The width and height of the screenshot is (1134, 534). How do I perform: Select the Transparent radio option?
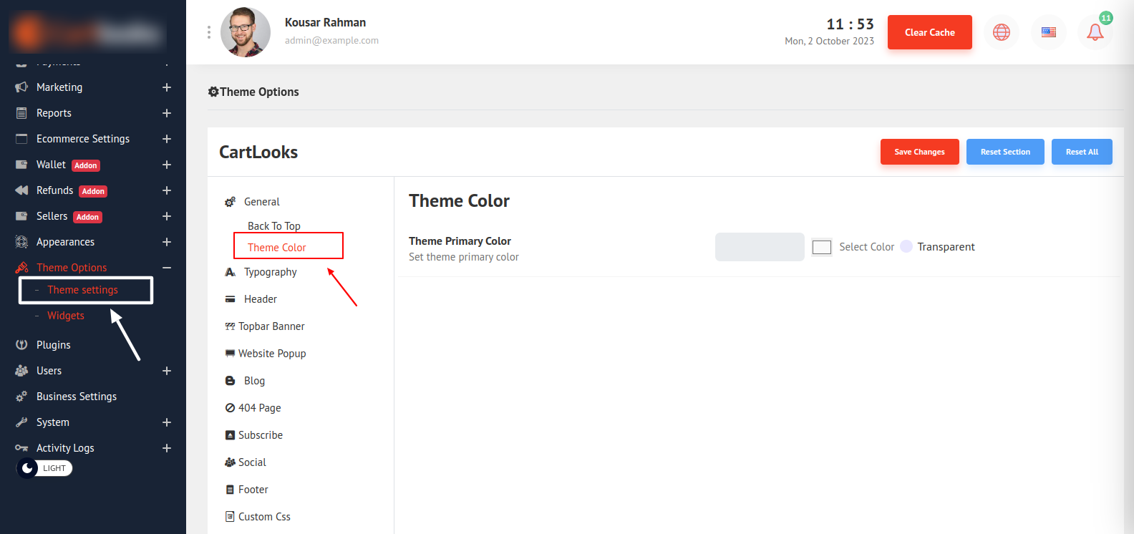pyautogui.click(x=906, y=247)
